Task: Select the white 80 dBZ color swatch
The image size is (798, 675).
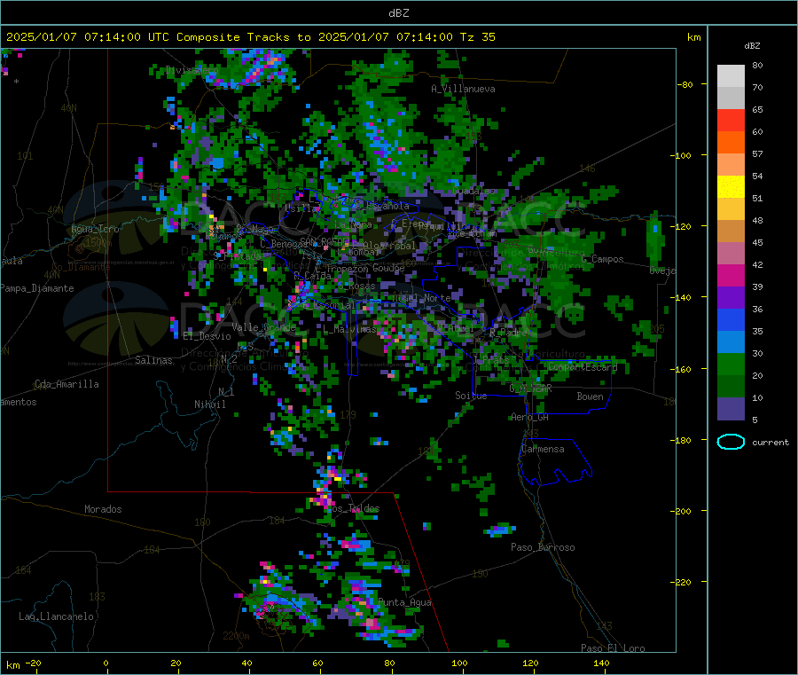Action: [731, 76]
